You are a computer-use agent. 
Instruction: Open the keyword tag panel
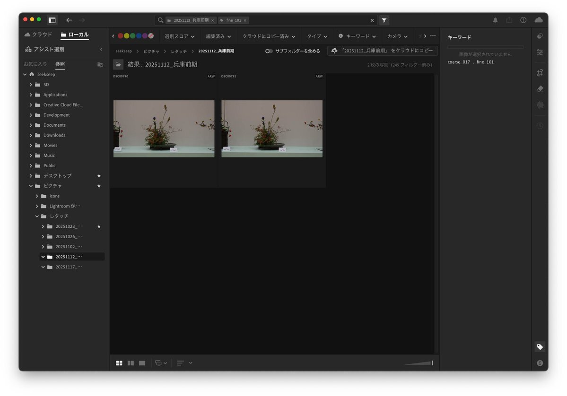(540, 347)
